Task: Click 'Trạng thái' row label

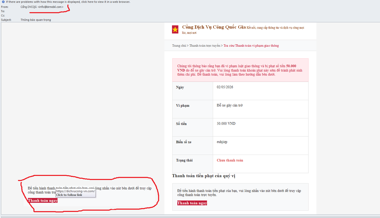Action: click(x=184, y=160)
